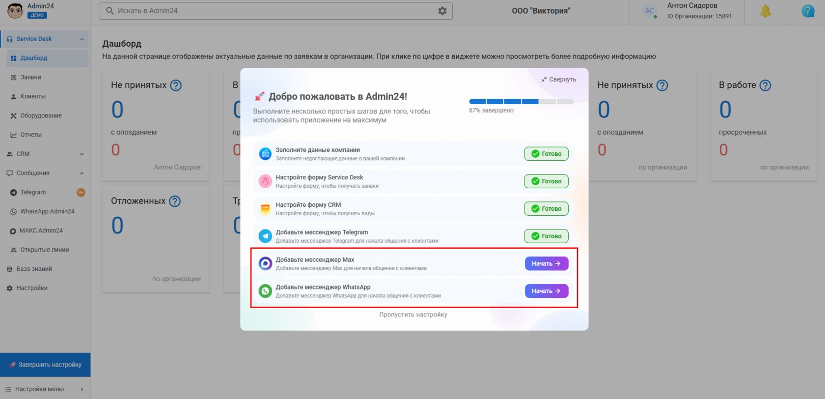Focus the Искать в Admin24 search field

(276, 11)
